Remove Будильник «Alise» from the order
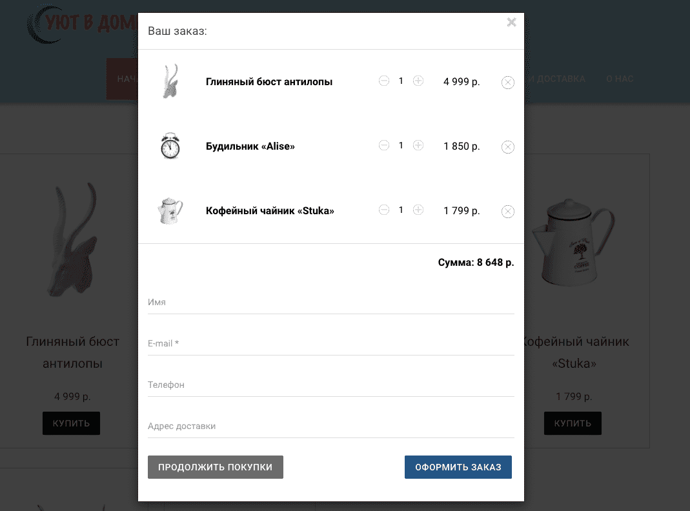Screen dimensions: 690x511 [508, 147]
